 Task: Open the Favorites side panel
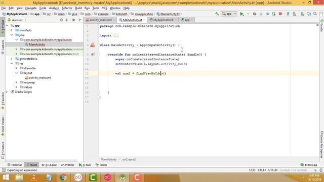coord(3,101)
